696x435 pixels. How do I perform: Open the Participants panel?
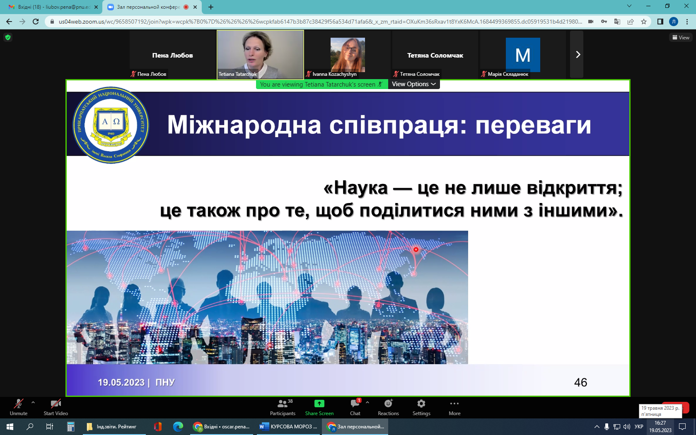(283, 408)
